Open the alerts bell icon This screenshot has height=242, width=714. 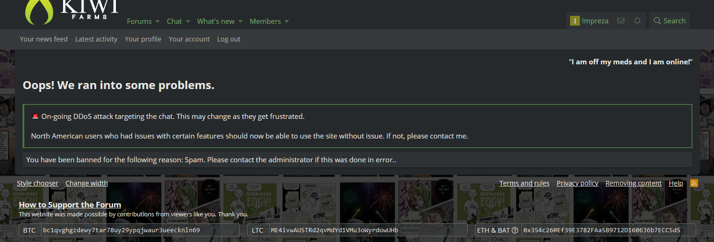coord(637,21)
